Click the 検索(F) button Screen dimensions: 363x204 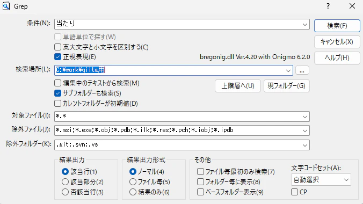point(337,25)
